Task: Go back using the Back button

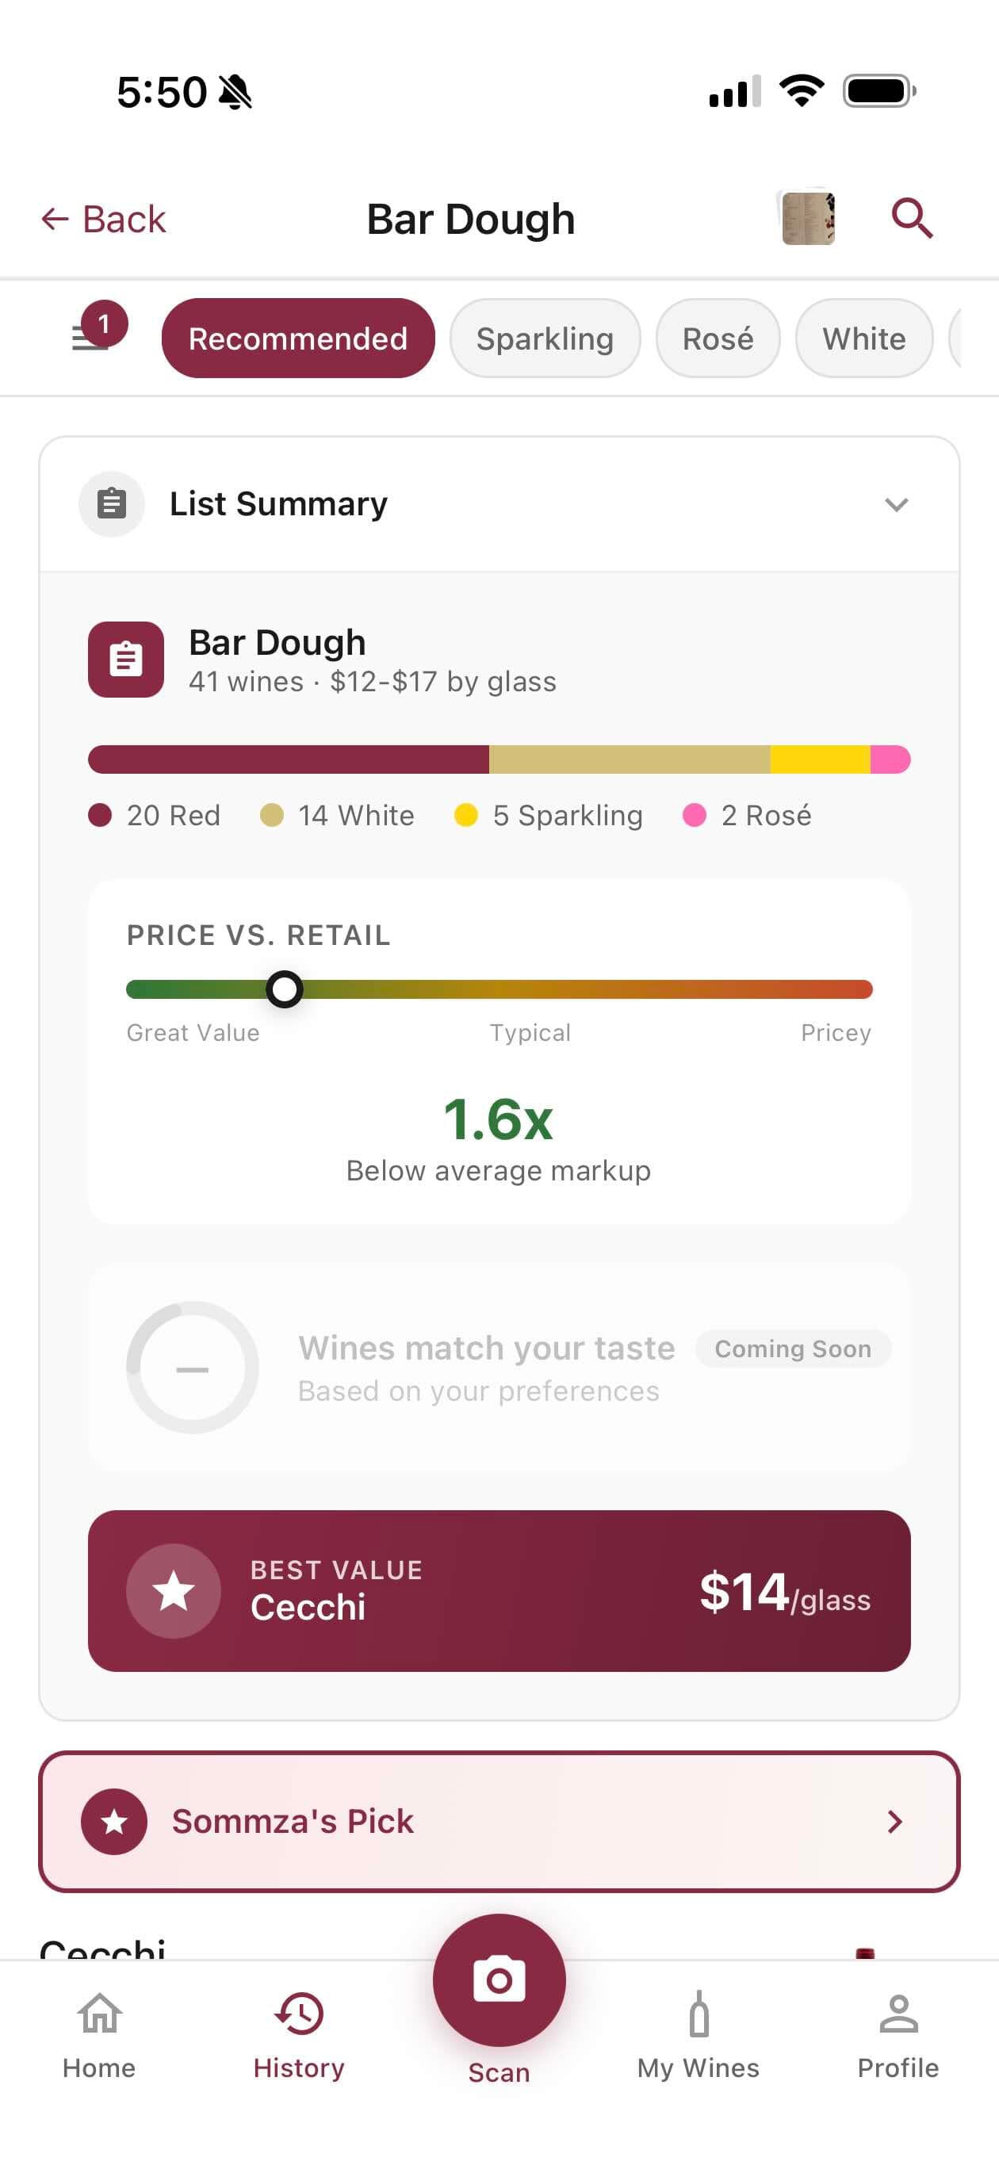Action: pyautogui.click(x=105, y=219)
